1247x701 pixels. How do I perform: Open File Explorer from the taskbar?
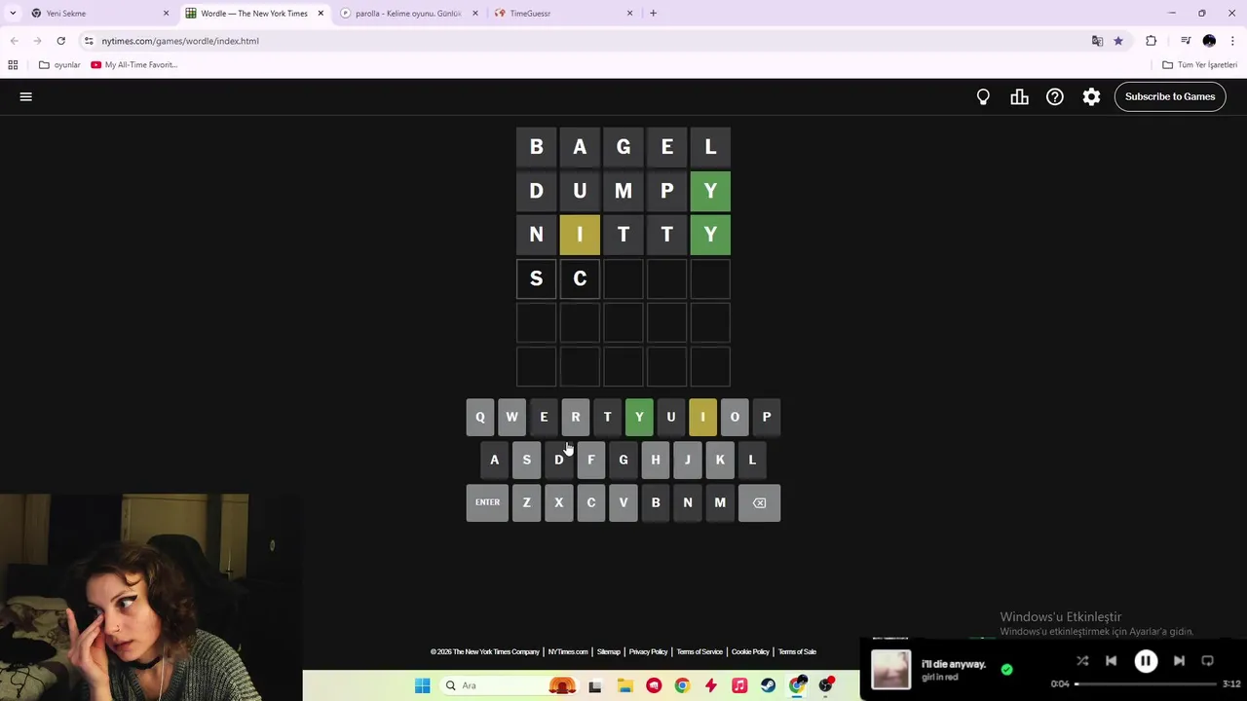coord(624,685)
